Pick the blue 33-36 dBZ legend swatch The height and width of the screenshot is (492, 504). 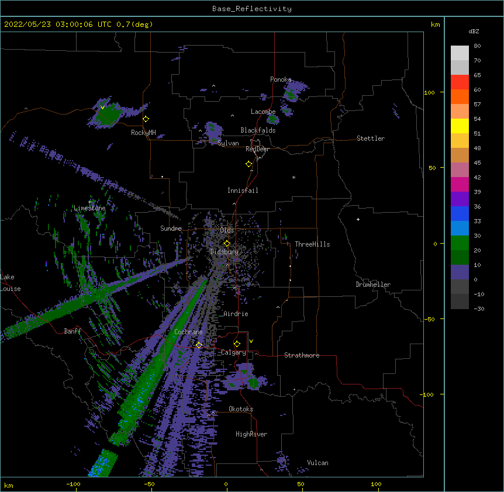coord(460,213)
